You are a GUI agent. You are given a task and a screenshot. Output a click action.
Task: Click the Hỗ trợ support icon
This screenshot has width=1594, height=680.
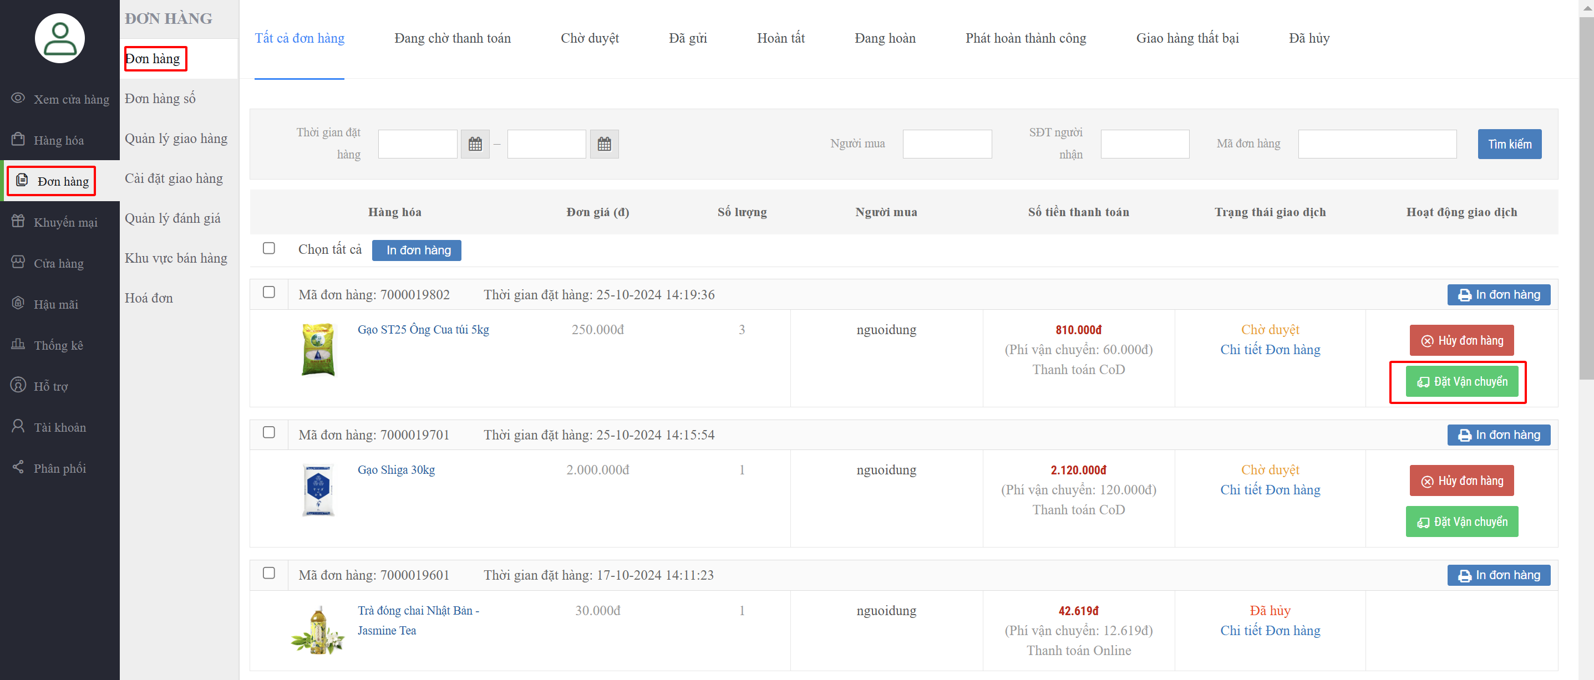tap(18, 385)
